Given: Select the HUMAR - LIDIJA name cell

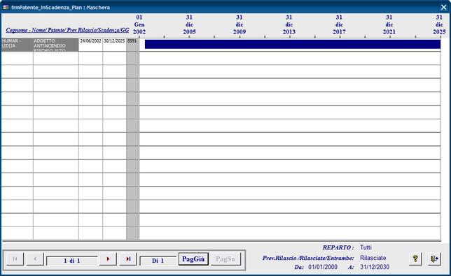Looking at the screenshot, I should pyautogui.click(x=17, y=45).
